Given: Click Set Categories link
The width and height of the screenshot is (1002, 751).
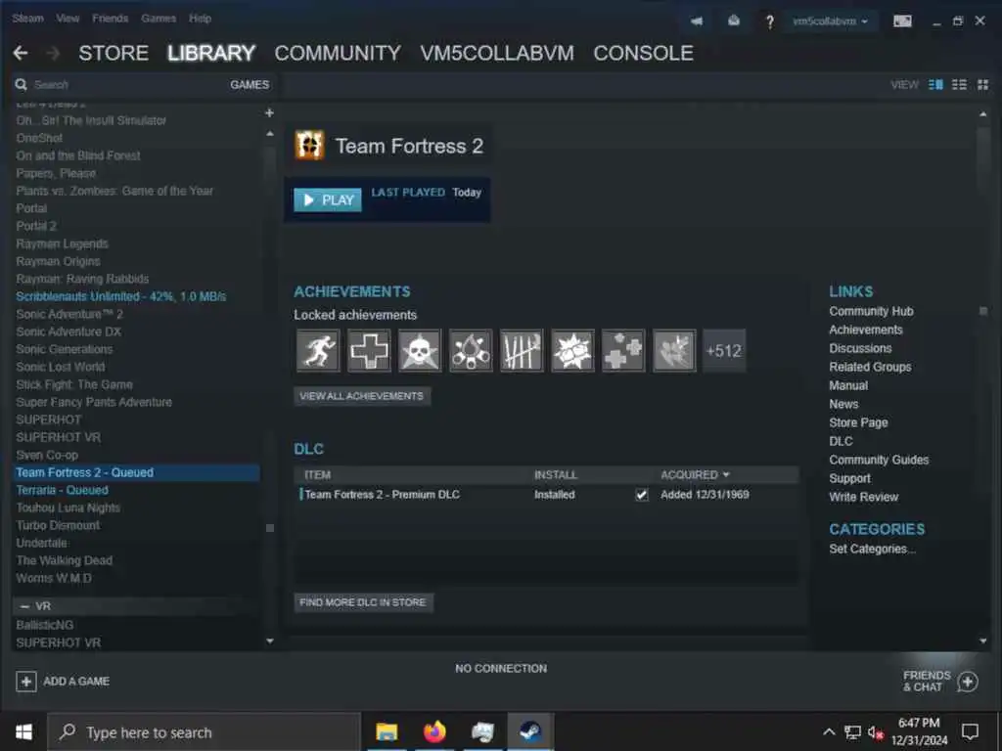Looking at the screenshot, I should pyautogui.click(x=872, y=549).
